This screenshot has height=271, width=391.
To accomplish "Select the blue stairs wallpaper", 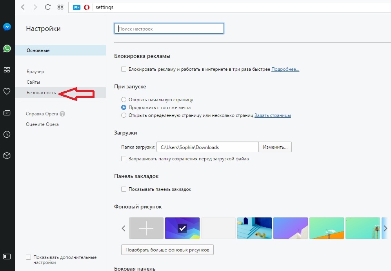I will [x=255, y=228].
